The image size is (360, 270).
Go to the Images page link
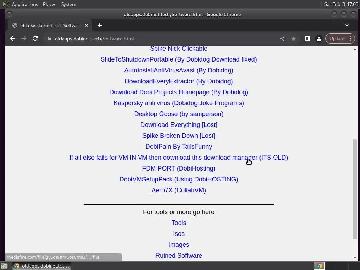(x=179, y=245)
